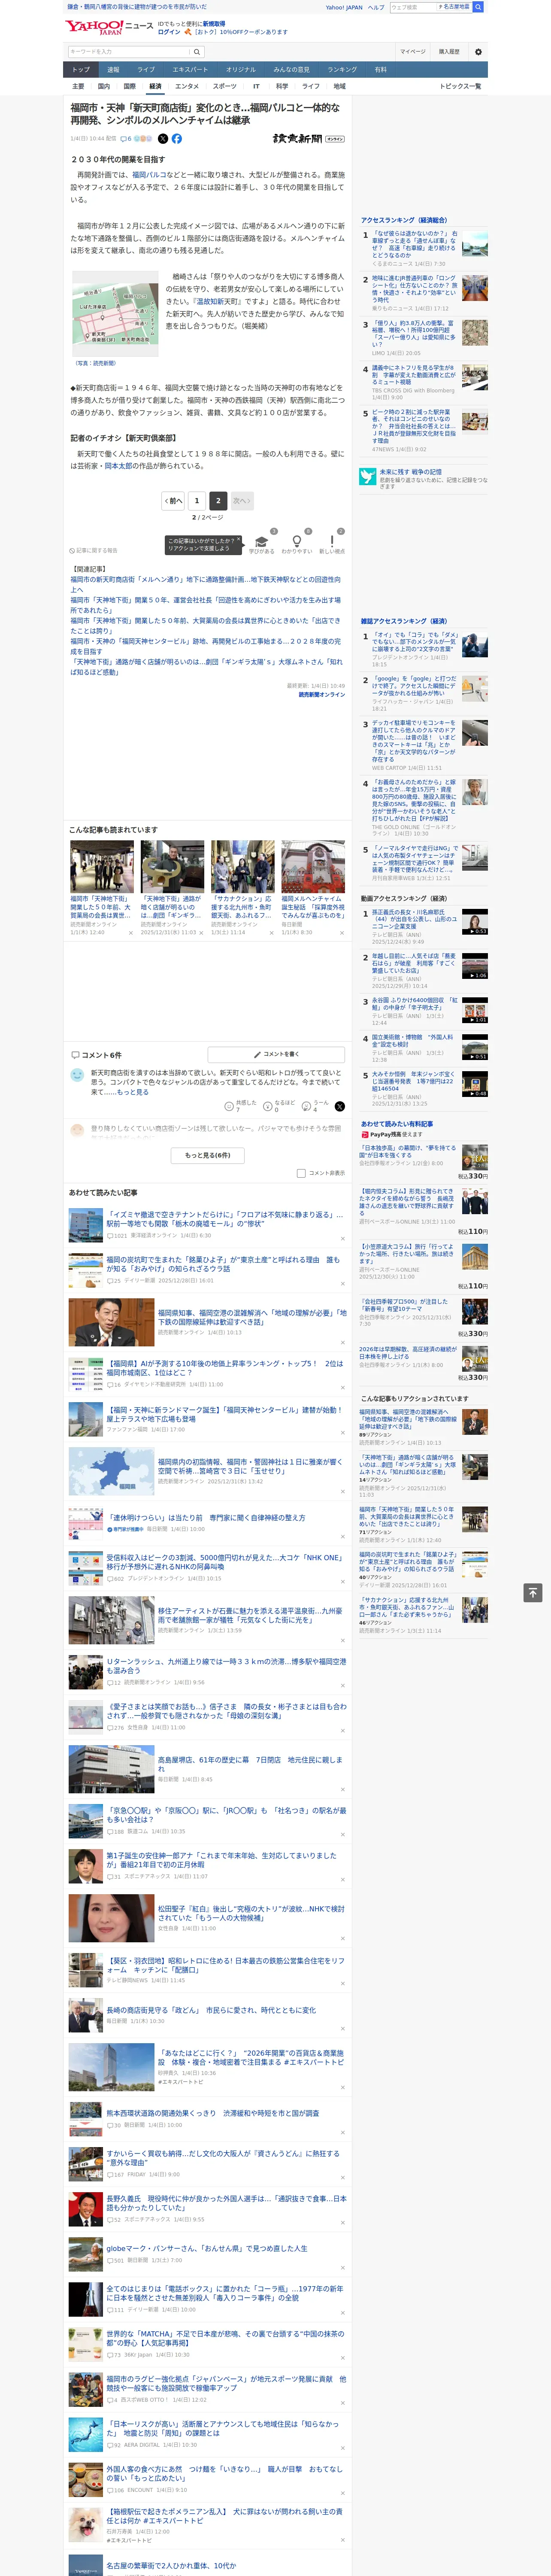The width and height of the screenshot is (551, 2576).
Task: Click the top-right ウェブ検索 input field
Action: pos(412,7)
